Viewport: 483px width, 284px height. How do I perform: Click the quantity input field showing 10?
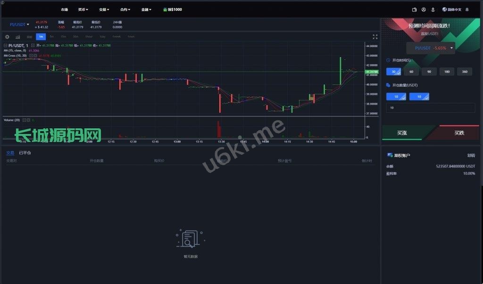(430, 108)
